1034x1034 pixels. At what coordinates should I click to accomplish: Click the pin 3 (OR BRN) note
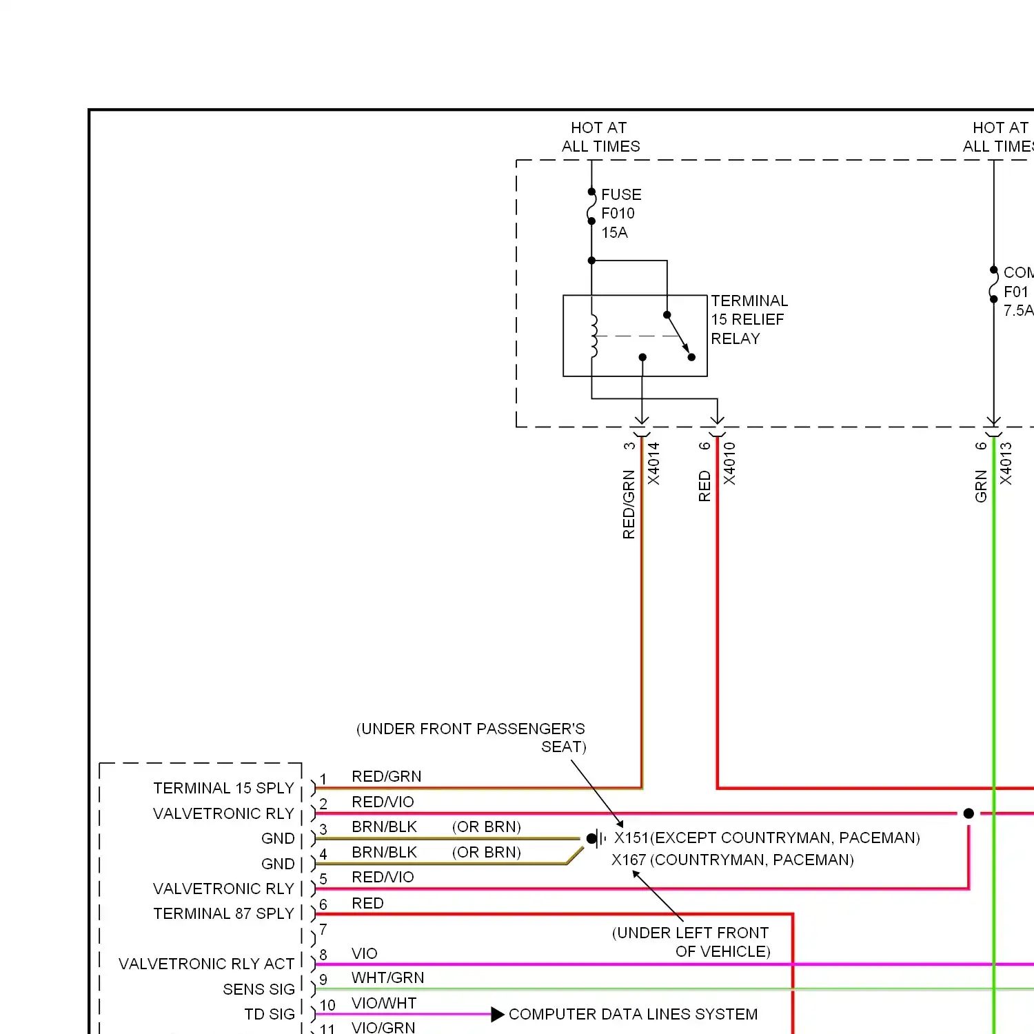[x=487, y=827]
